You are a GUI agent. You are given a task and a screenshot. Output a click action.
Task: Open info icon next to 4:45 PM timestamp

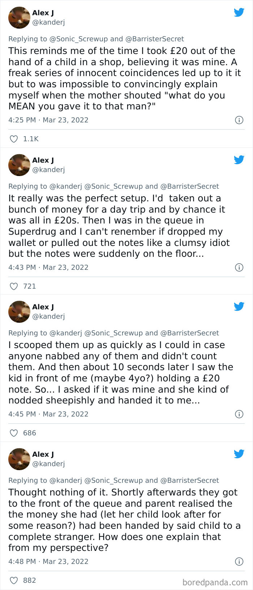(x=239, y=414)
